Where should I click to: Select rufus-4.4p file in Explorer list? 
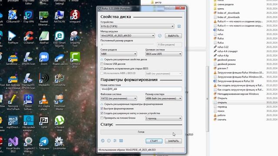(221, 55)
